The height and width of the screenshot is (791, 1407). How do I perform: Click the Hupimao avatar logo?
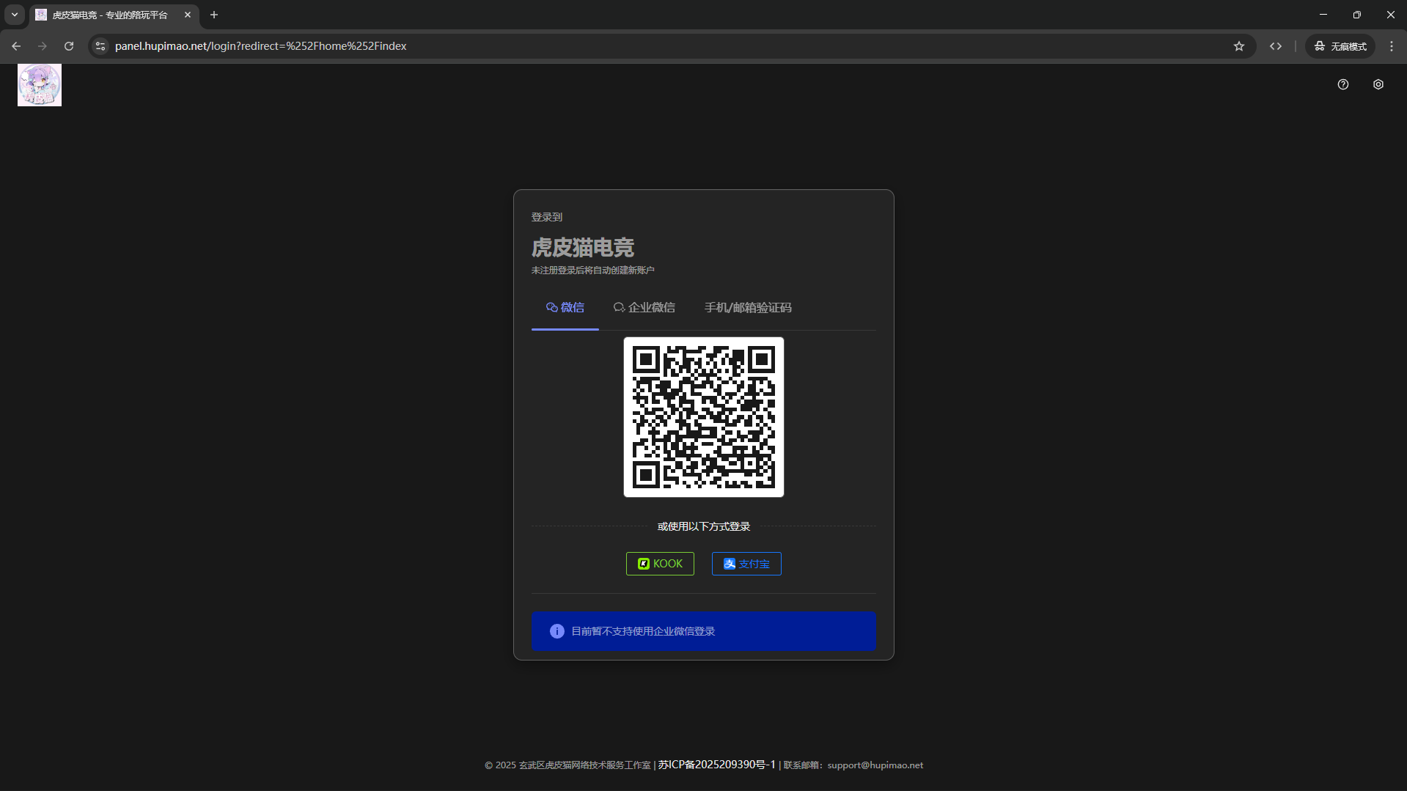tap(40, 85)
